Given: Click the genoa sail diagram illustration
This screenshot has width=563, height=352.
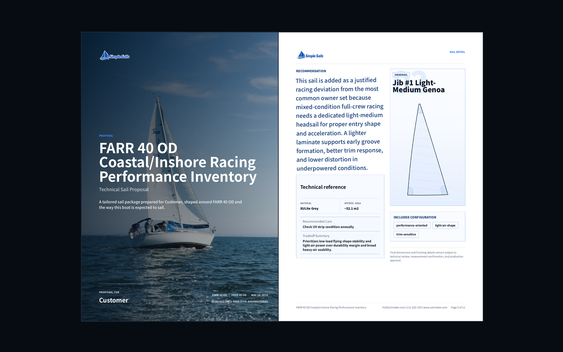Looking at the screenshot, I should coord(427,150).
